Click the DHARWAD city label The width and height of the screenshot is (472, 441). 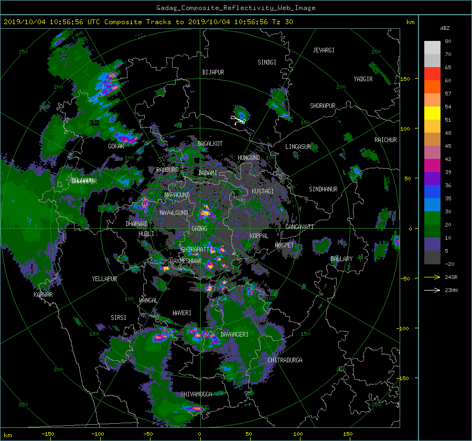[136, 224]
